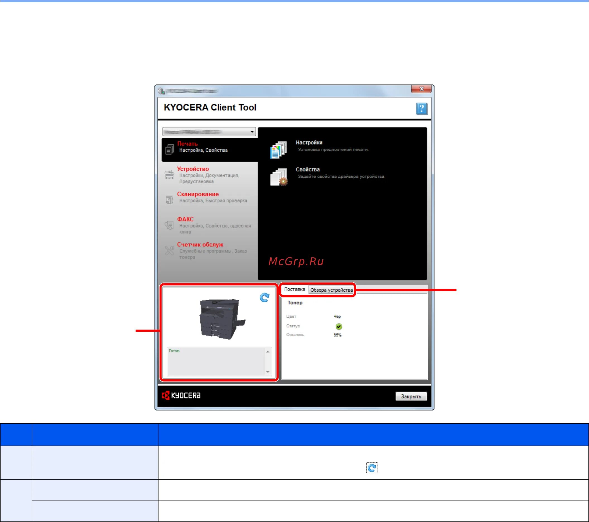Open Настройки print preferences icon
This screenshot has width=589, height=522.
coord(278,150)
